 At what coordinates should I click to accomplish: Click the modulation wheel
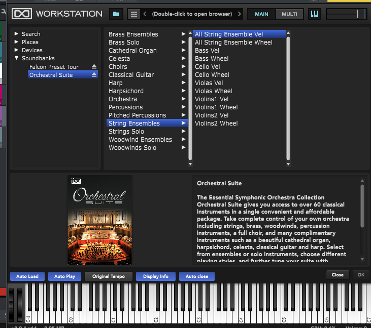pyautogui.click(x=20, y=304)
